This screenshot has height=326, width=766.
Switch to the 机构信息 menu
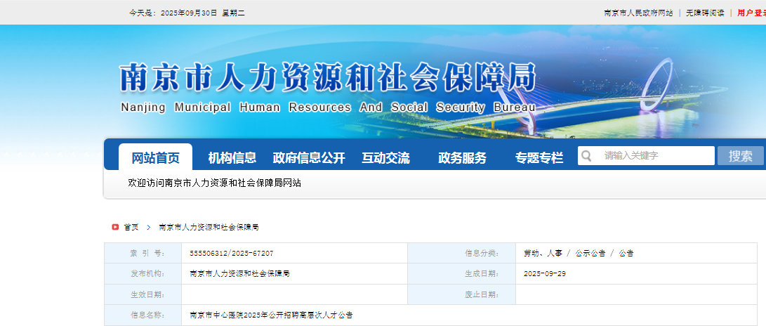[232, 157]
